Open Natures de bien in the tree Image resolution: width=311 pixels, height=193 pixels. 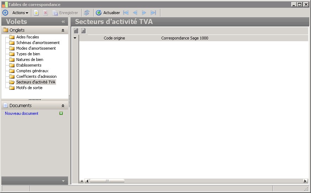tap(30, 60)
